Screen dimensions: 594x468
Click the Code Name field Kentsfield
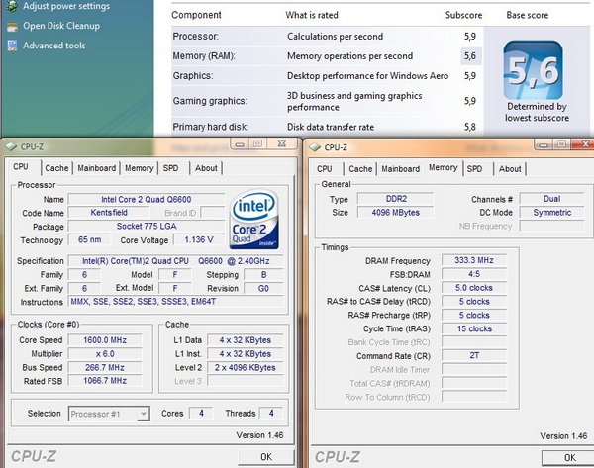coord(109,213)
